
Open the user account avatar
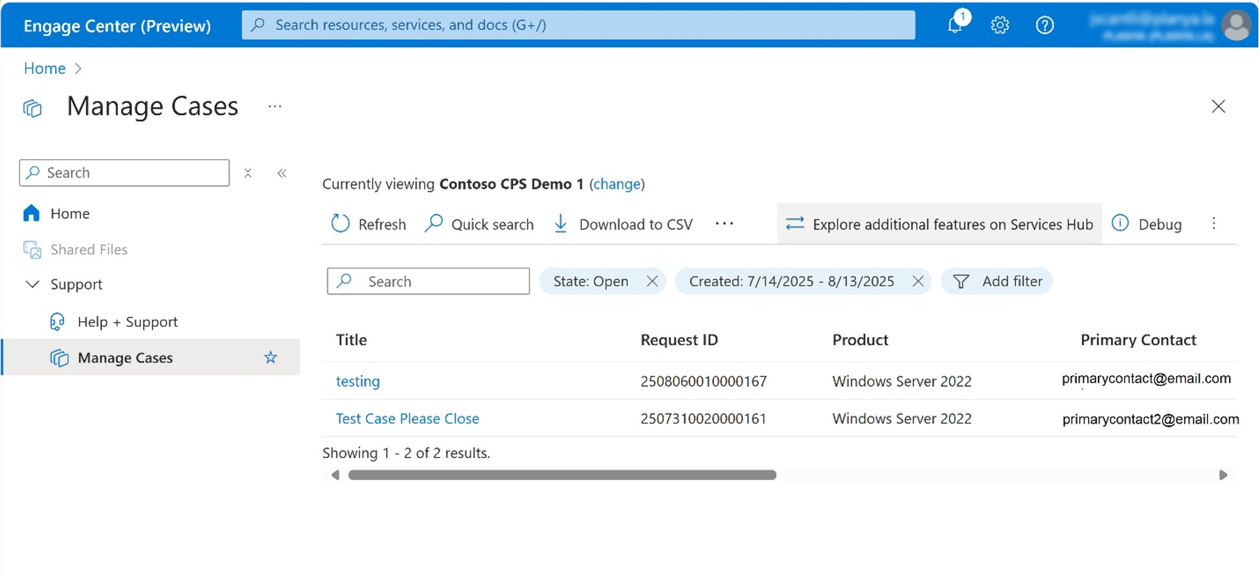[x=1236, y=26]
